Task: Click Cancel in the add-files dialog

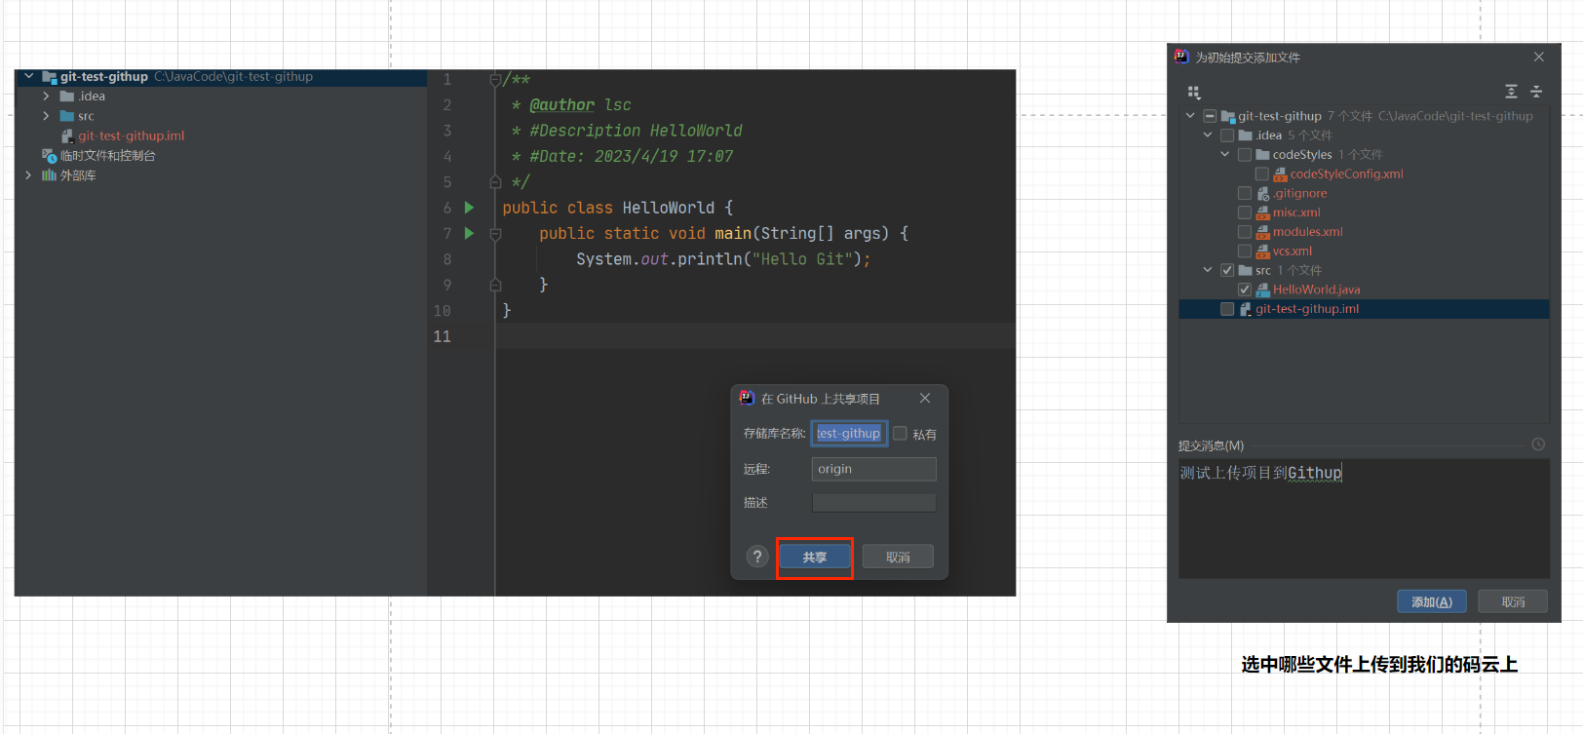Action: 1513,601
